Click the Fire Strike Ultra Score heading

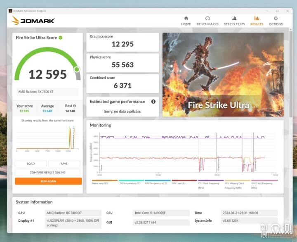(36, 38)
